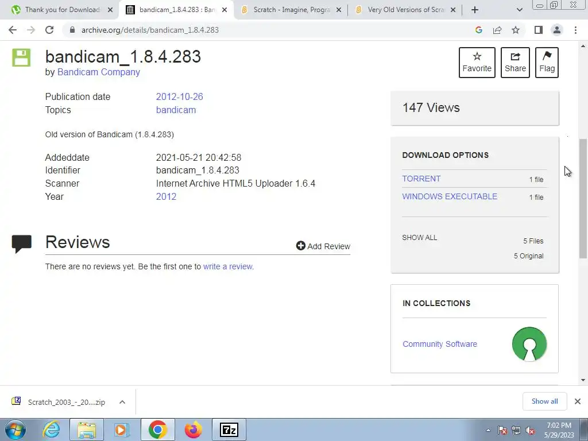Open Windows Explorer from taskbar
This screenshot has height=441, width=588.
click(87, 430)
